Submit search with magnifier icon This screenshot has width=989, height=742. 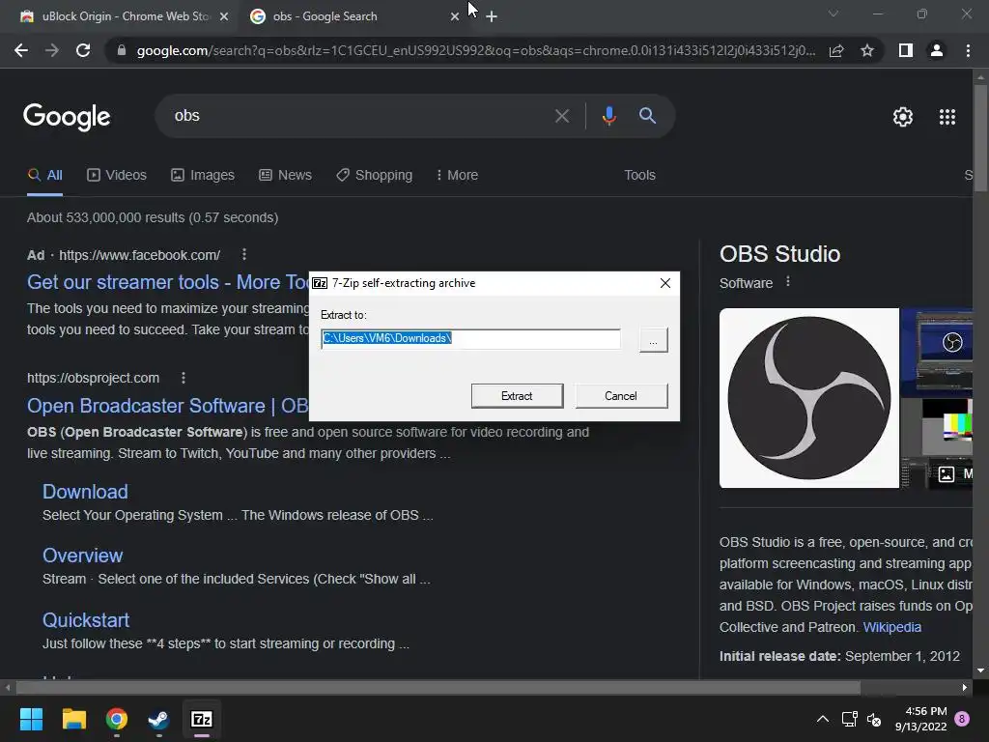click(647, 116)
